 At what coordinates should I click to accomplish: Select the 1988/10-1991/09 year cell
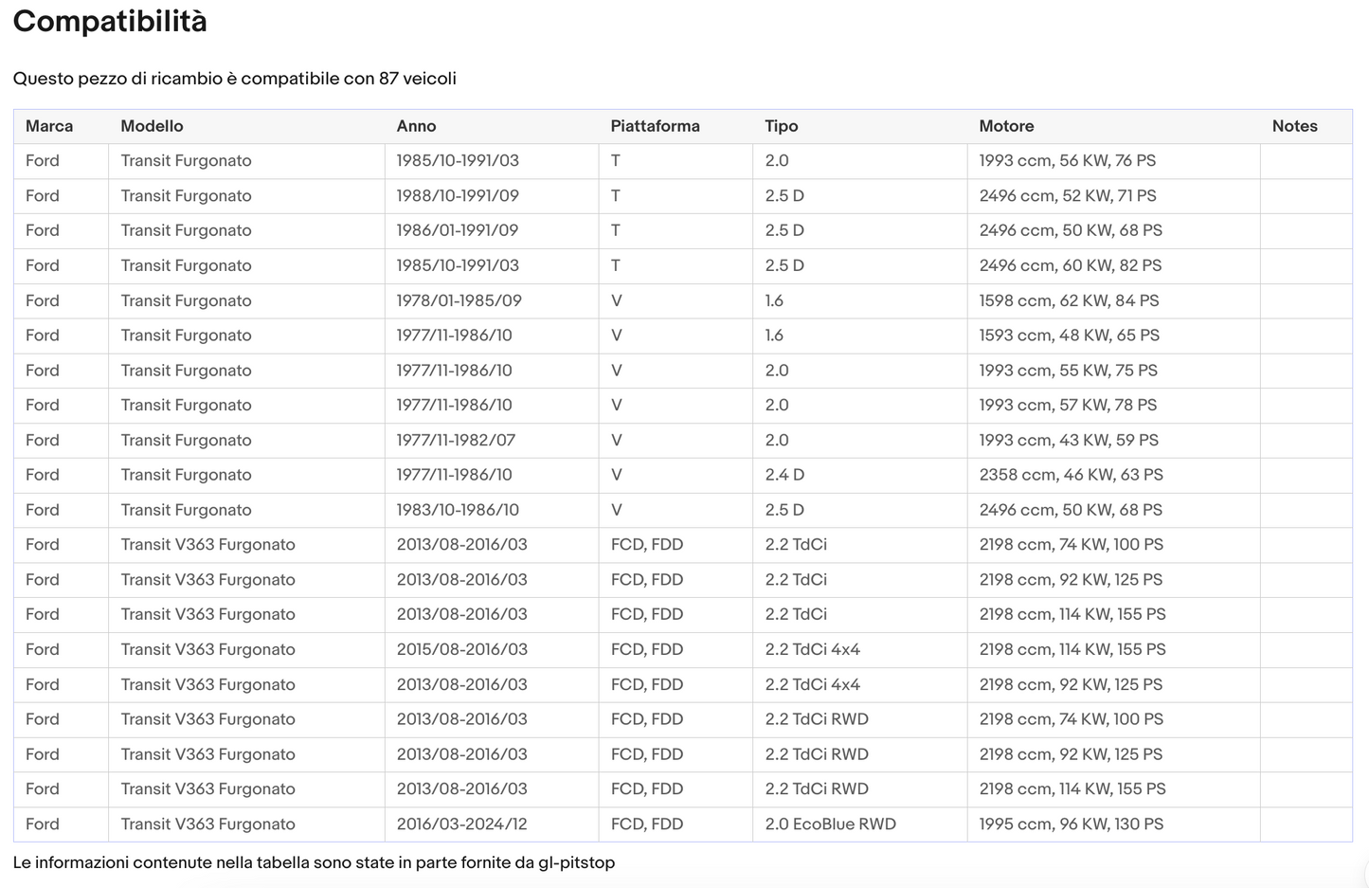(x=492, y=195)
